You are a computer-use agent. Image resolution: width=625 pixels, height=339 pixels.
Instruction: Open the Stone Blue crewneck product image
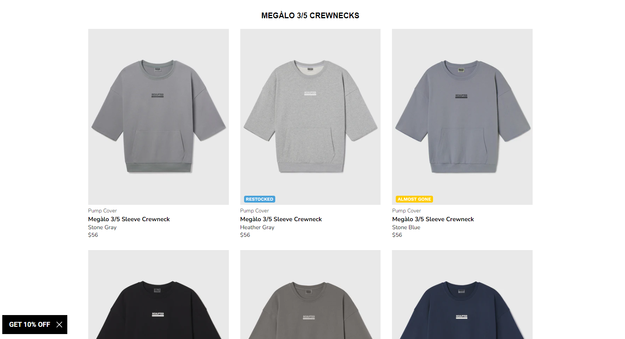462,117
